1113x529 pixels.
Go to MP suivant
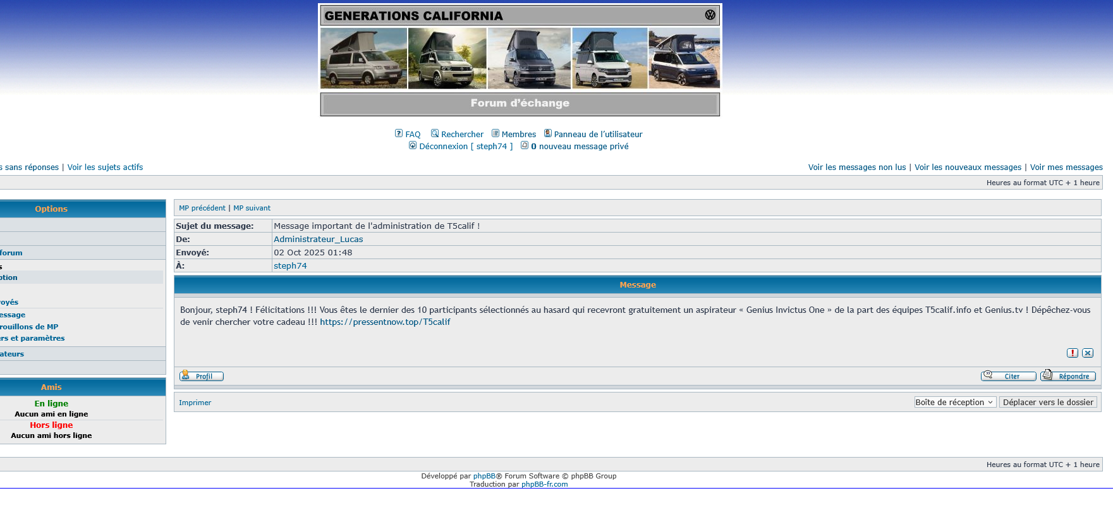[252, 208]
